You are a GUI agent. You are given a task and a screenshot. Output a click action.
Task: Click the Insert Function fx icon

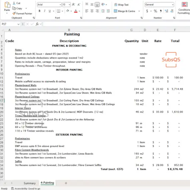point(37,24)
